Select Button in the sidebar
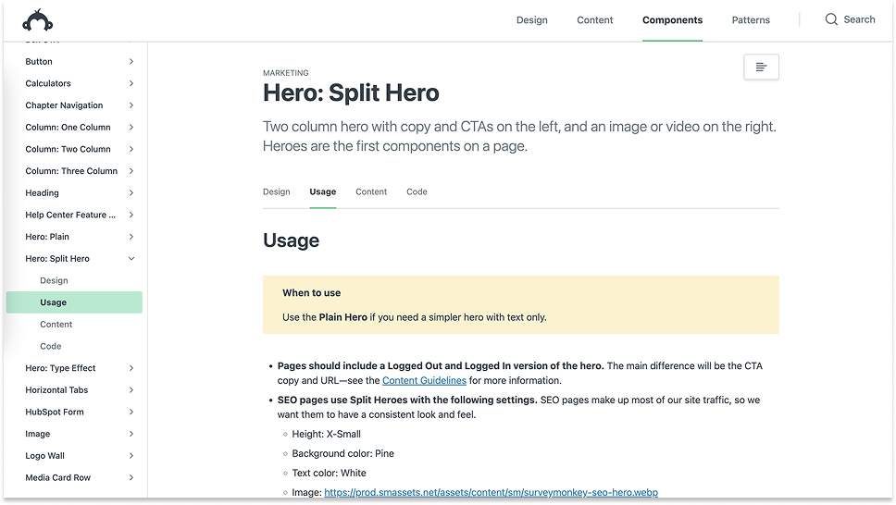The image size is (896, 505). [39, 62]
